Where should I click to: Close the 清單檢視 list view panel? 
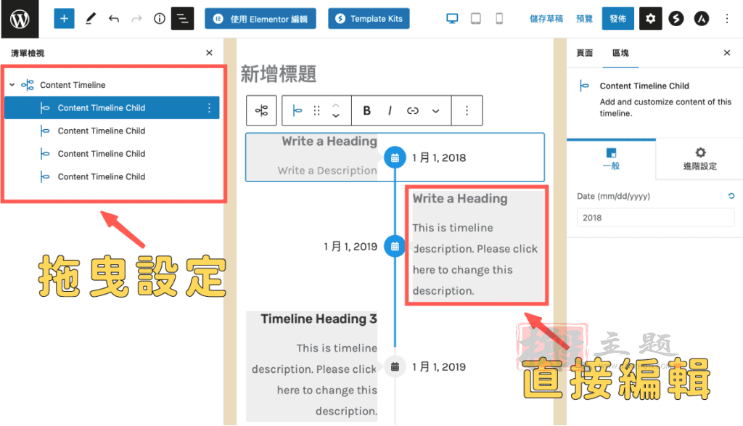pyautogui.click(x=209, y=53)
